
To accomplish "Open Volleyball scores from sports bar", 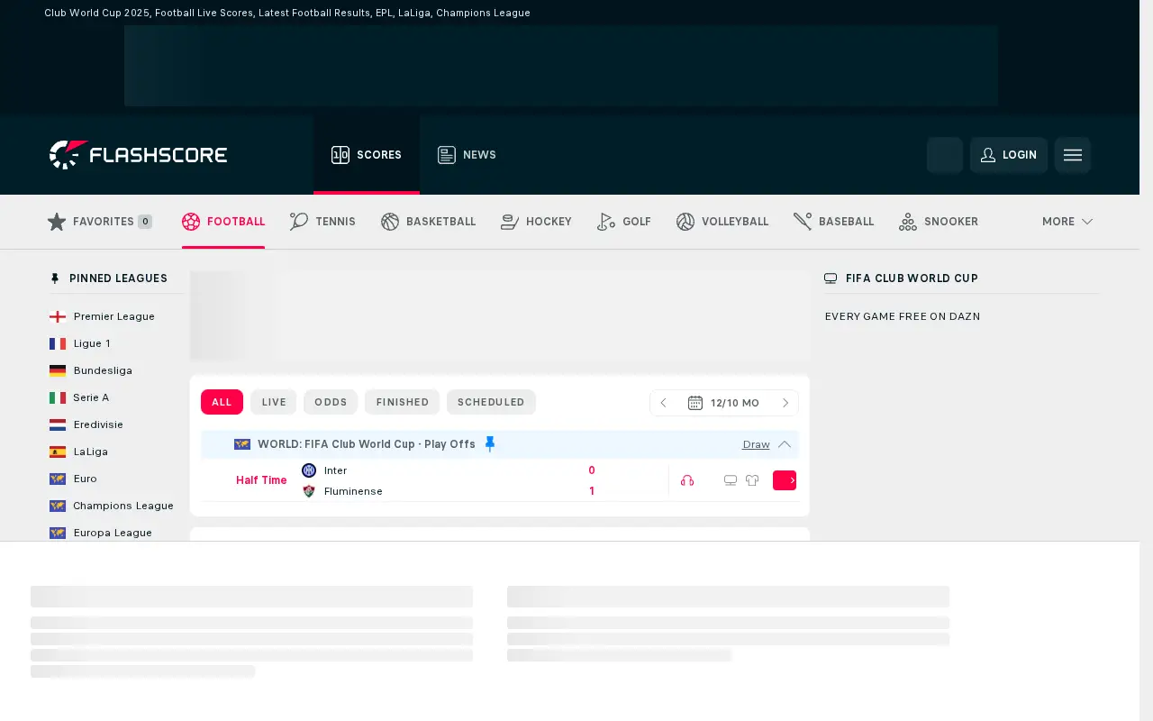I will click(x=722, y=222).
